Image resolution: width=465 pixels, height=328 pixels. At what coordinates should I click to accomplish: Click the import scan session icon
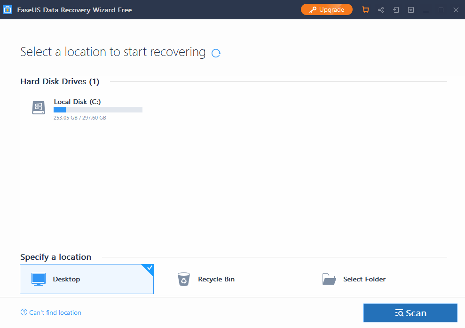[x=396, y=10]
